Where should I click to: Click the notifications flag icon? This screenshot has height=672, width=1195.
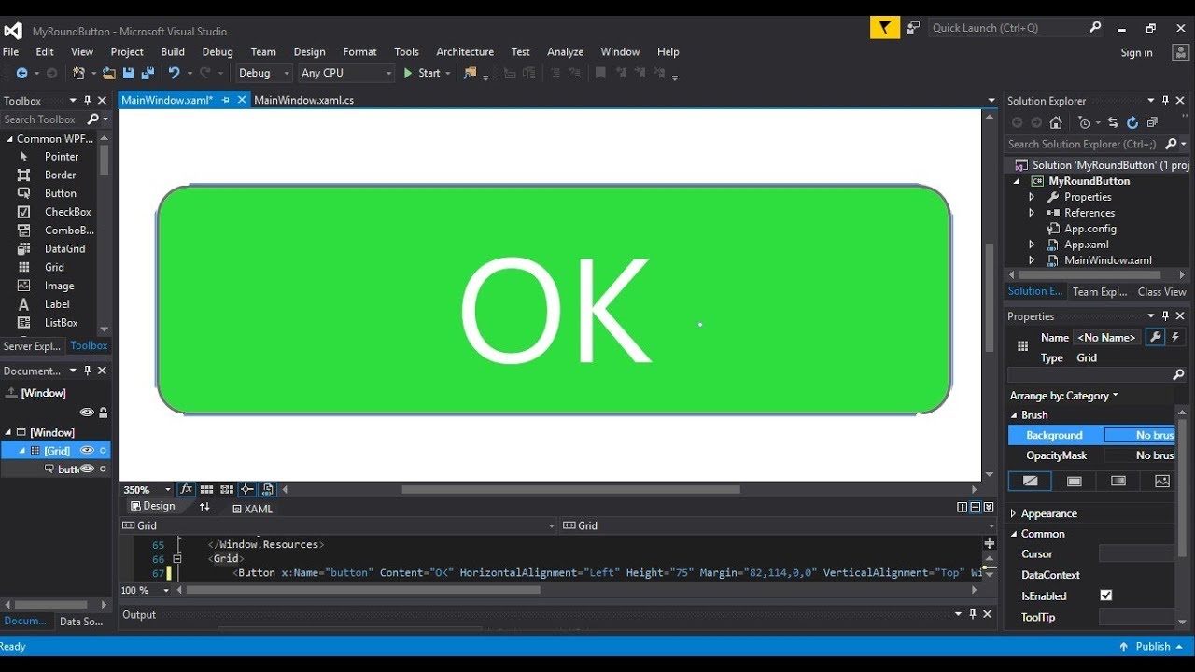885,28
